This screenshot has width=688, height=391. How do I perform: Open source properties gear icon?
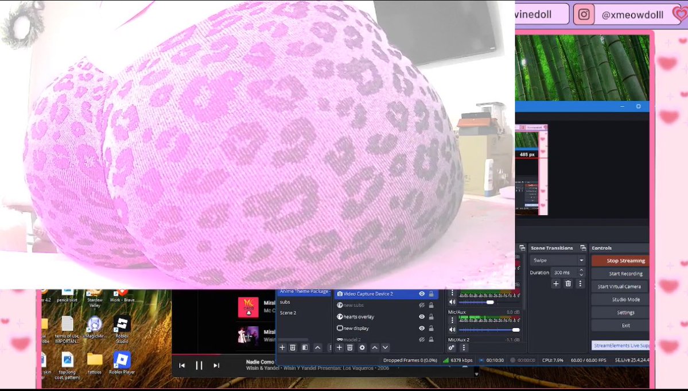point(362,347)
